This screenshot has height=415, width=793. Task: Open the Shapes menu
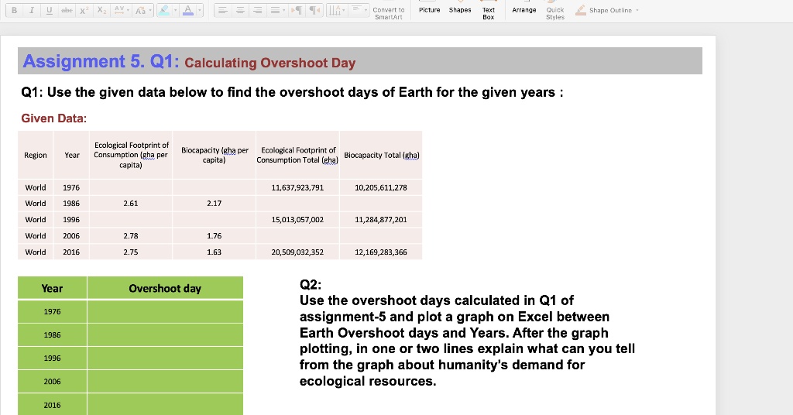[x=460, y=10]
